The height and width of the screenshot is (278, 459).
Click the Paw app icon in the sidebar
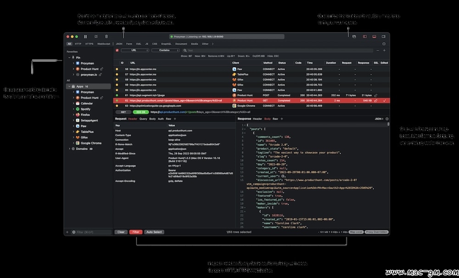click(78, 126)
